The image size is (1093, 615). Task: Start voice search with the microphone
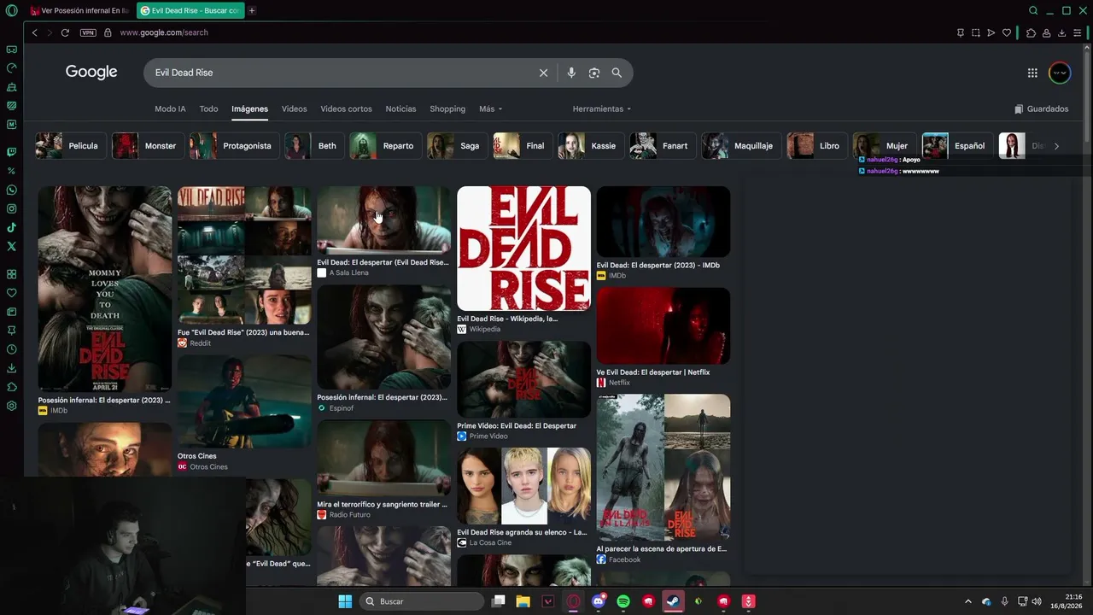[571, 73]
